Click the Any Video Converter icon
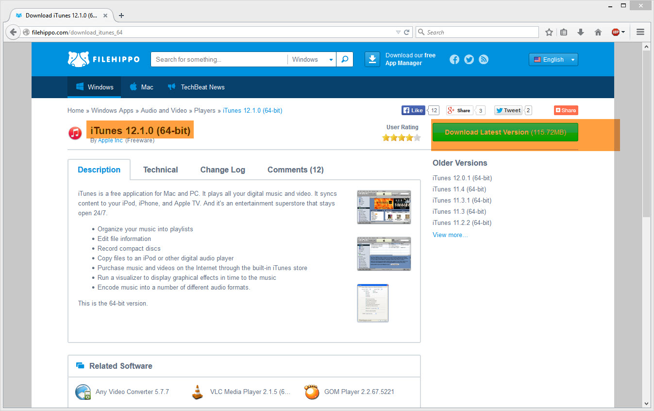This screenshot has width=654, height=411. [x=83, y=392]
